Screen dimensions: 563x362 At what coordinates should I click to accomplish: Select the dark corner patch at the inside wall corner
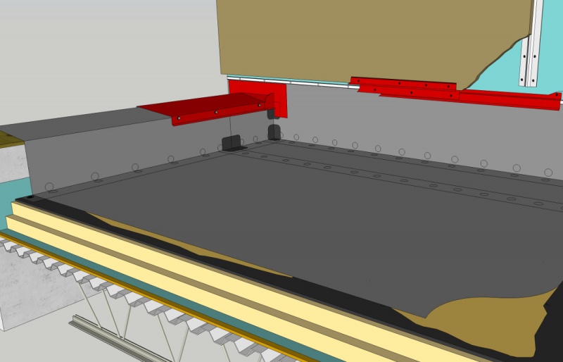coord(274,132)
